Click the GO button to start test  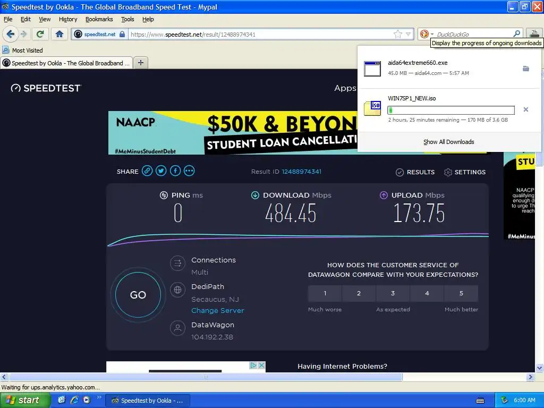138,295
